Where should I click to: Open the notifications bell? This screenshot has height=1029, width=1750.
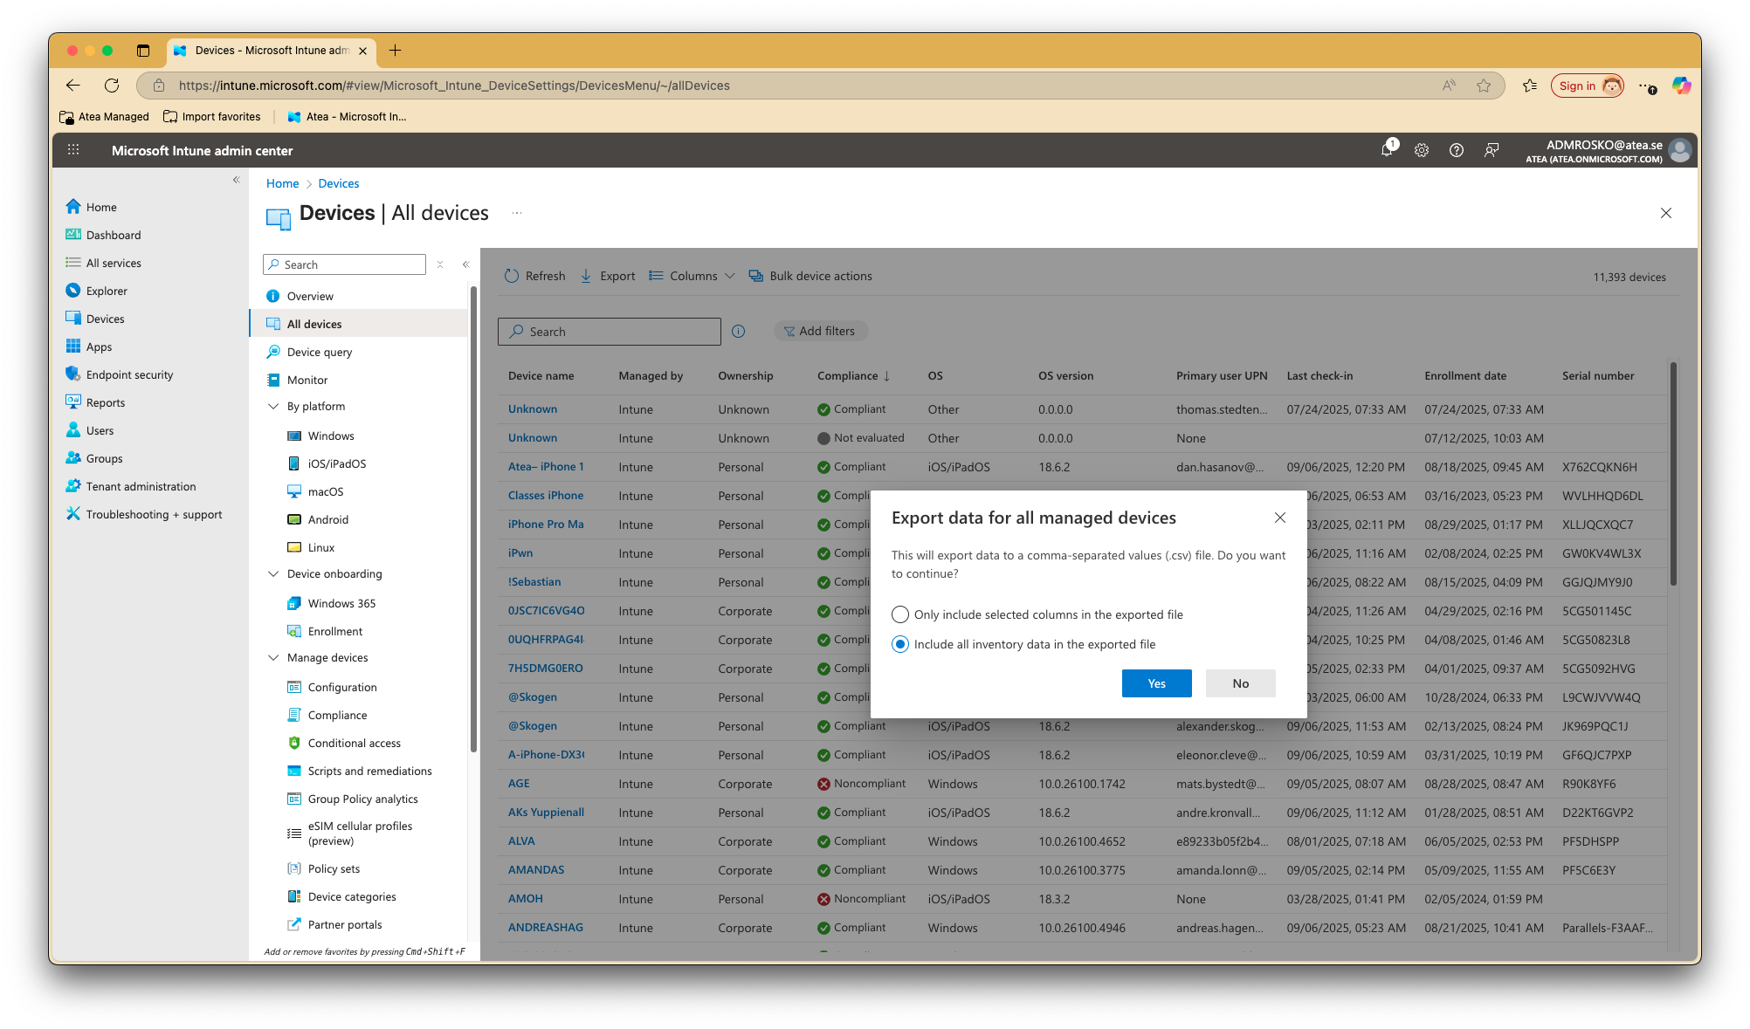pyautogui.click(x=1387, y=149)
